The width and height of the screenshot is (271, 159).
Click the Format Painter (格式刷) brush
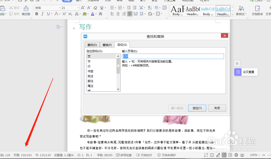pos(26,10)
